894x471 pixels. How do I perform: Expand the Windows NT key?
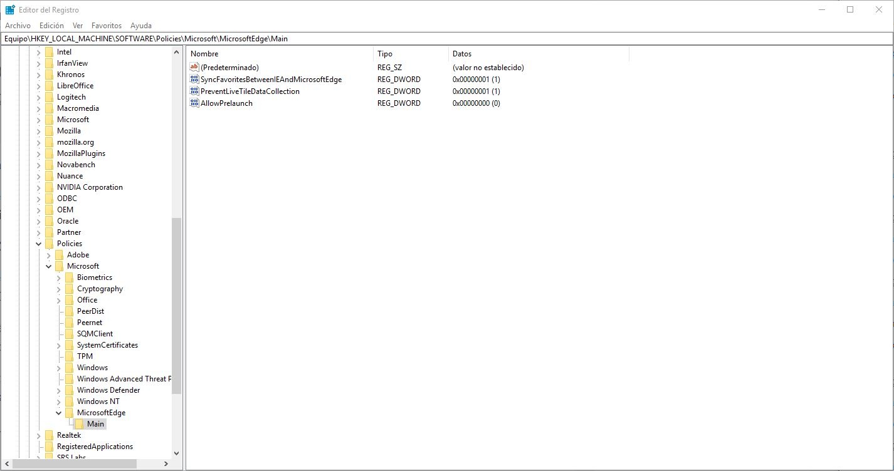click(59, 401)
